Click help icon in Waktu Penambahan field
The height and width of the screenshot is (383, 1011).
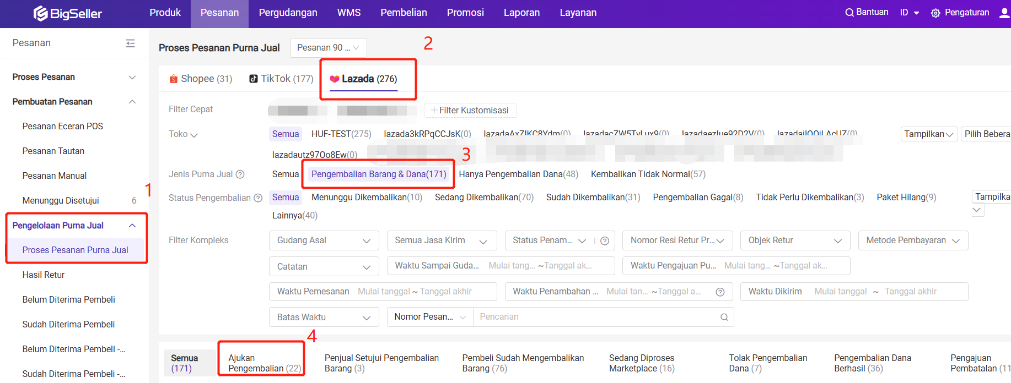tap(720, 292)
